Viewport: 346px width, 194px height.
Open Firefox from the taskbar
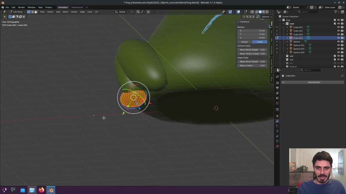[x=41, y=190]
